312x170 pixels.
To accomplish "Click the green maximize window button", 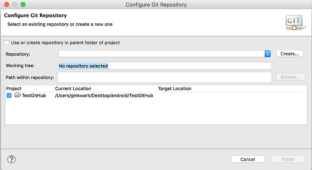I will [x=23, y=4].
